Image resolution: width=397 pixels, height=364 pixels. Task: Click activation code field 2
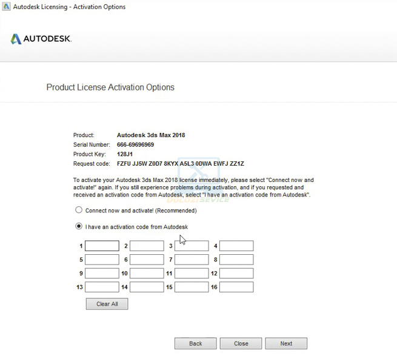click(147, 246)
